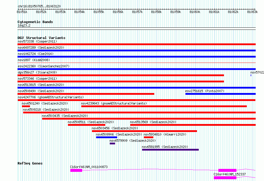264x181 pixels.
Task: Click the C16orf46|NM_001100873 gene label
Action: click(x=89, y=167)
